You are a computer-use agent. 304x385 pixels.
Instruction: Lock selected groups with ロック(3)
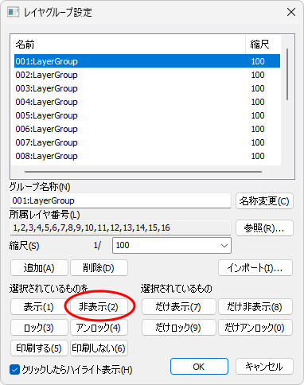[x=39, y=328]
